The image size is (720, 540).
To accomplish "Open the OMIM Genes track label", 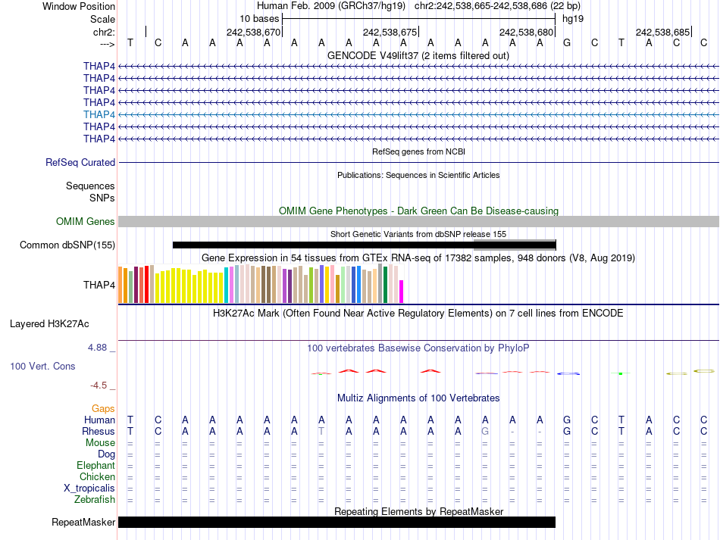I will pyautogui.click(x=86, y=222).
